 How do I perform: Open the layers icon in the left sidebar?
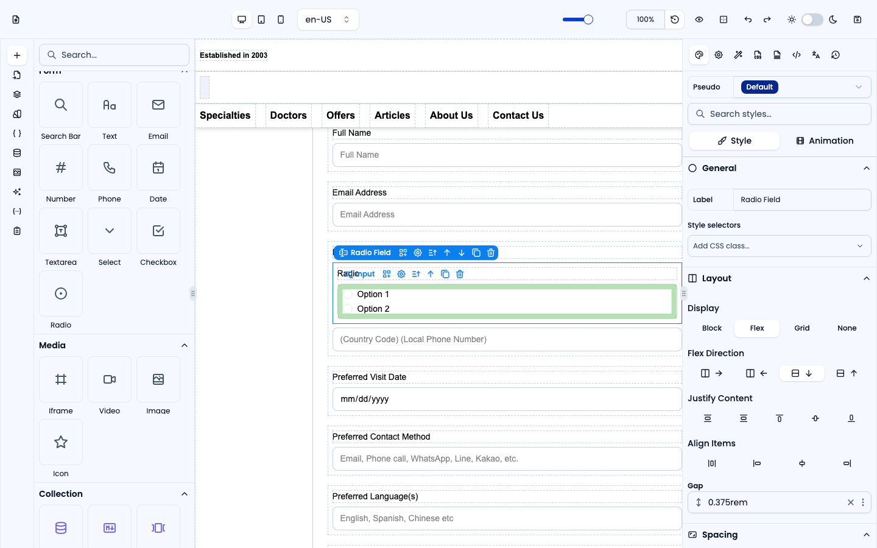[x=17, y=94]
